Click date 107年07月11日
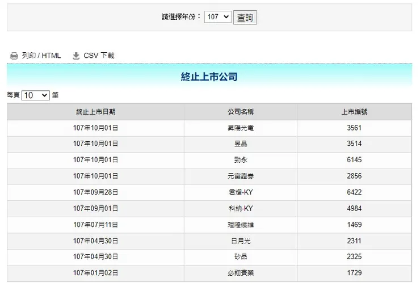This screenshot has height=295, width=420. pos(95,225)
